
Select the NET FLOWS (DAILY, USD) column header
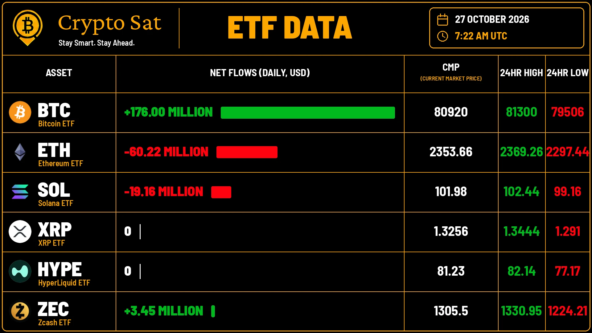[x=260, y=73]
